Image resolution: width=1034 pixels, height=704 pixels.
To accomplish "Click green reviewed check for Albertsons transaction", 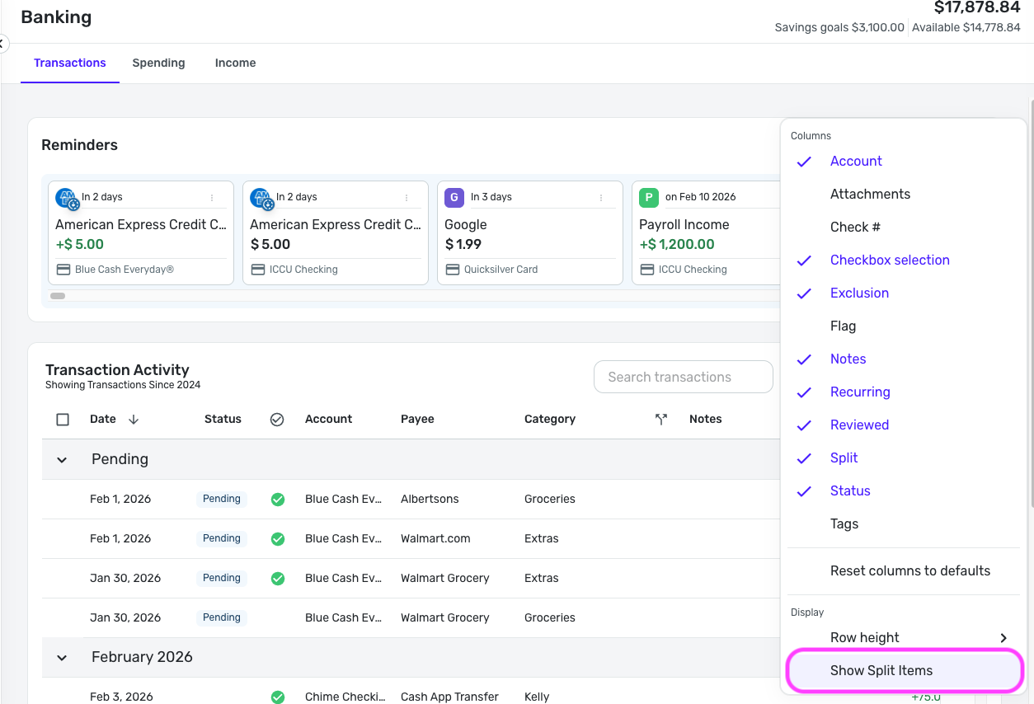I will [x=278, y=500].
